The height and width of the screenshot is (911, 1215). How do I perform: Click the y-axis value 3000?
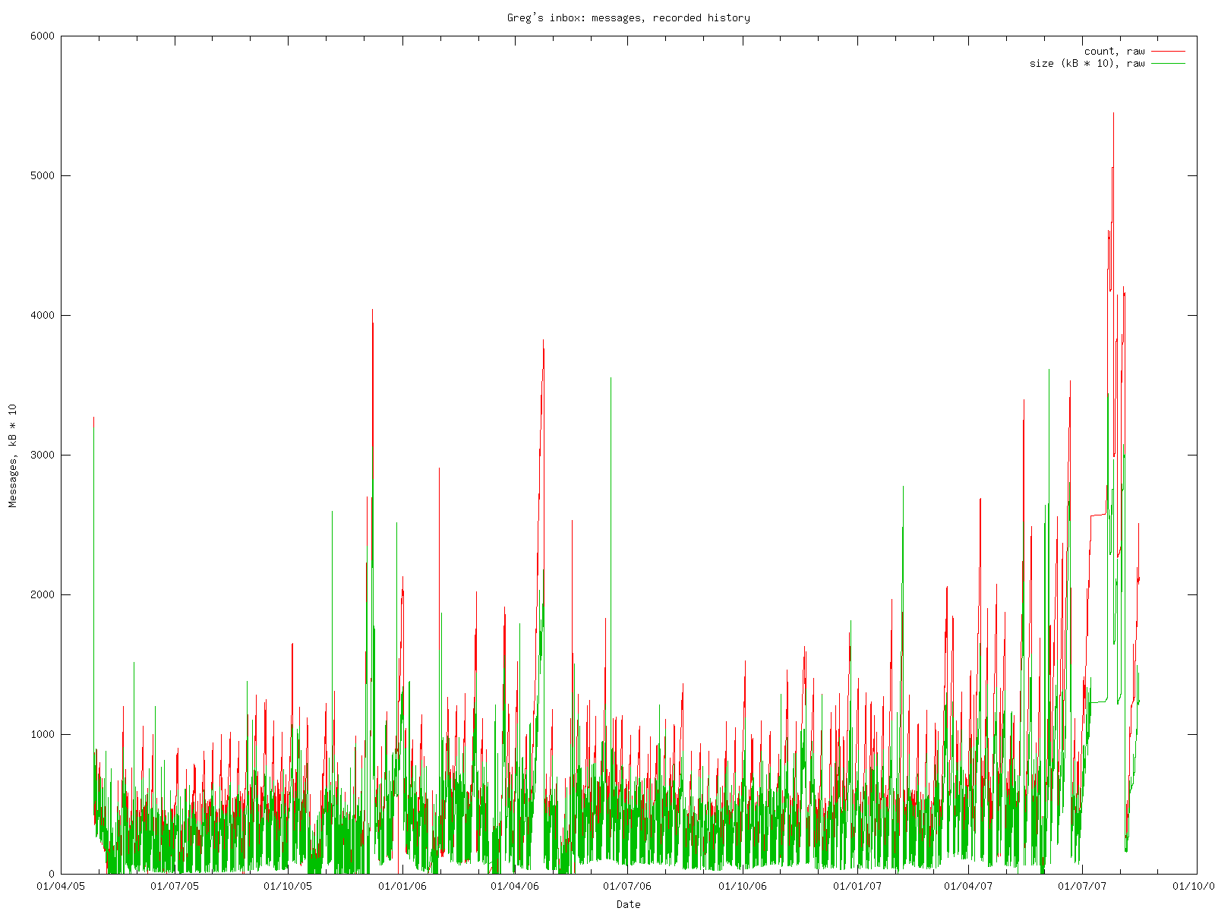(43, 455)
